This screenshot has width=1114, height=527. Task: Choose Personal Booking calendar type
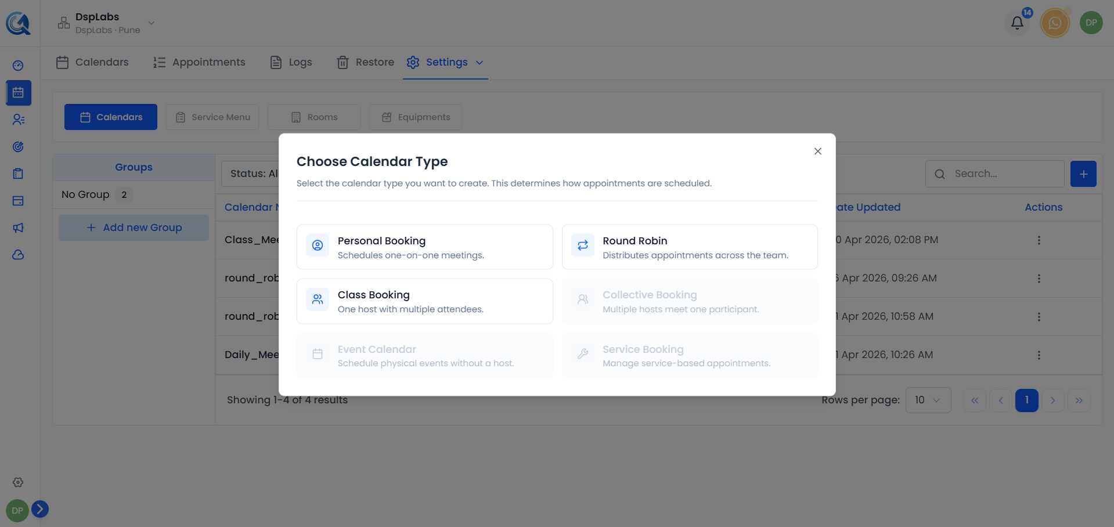(x=425, y=247)
